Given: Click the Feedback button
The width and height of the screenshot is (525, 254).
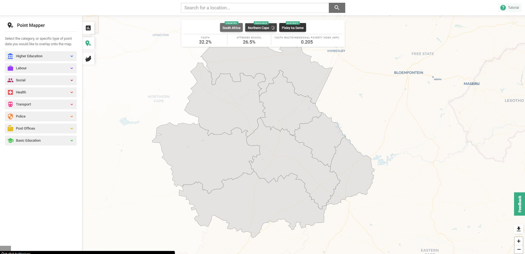Looking at the screenshot, I should tap(519, 204).
